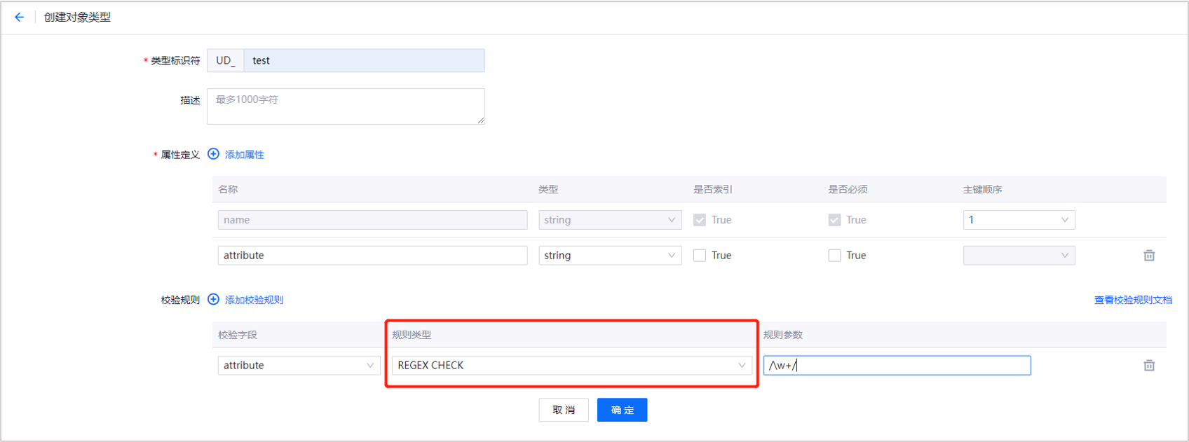
Task: Open the 校验字段 attribute dropdown
Action: [299, 366]
